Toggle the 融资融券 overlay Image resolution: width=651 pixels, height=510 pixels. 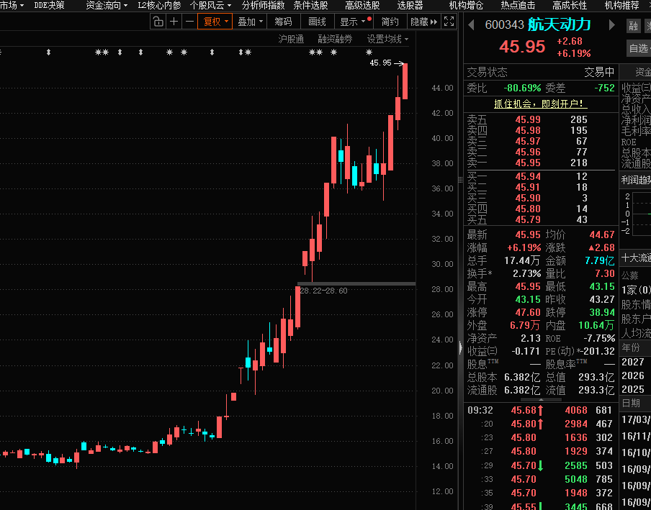click(335, 39)
